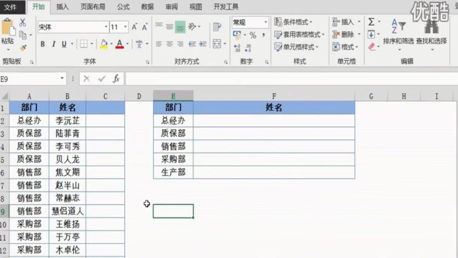Expand the Name Box dropdown arrow
This screenshot has height=258, width=458.
click(x=62, y=79)
